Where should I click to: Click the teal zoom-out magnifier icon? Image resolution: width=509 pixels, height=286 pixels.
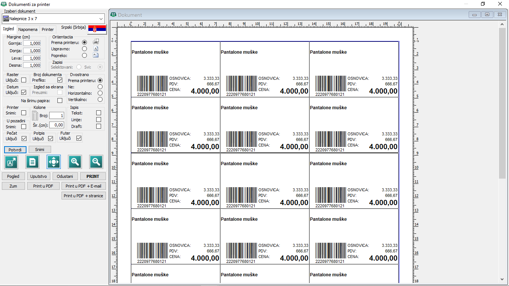point(96,162)
